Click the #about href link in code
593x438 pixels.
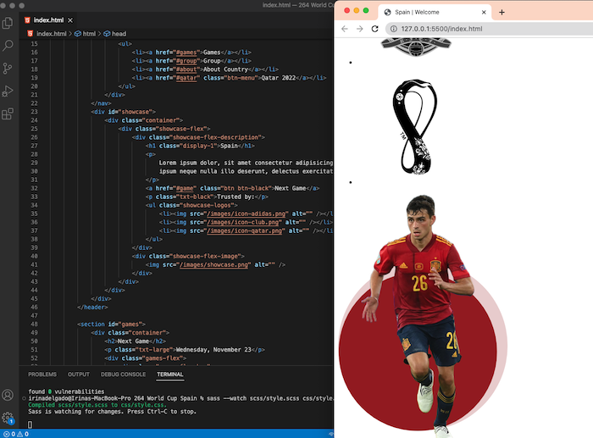coord(186,69)
